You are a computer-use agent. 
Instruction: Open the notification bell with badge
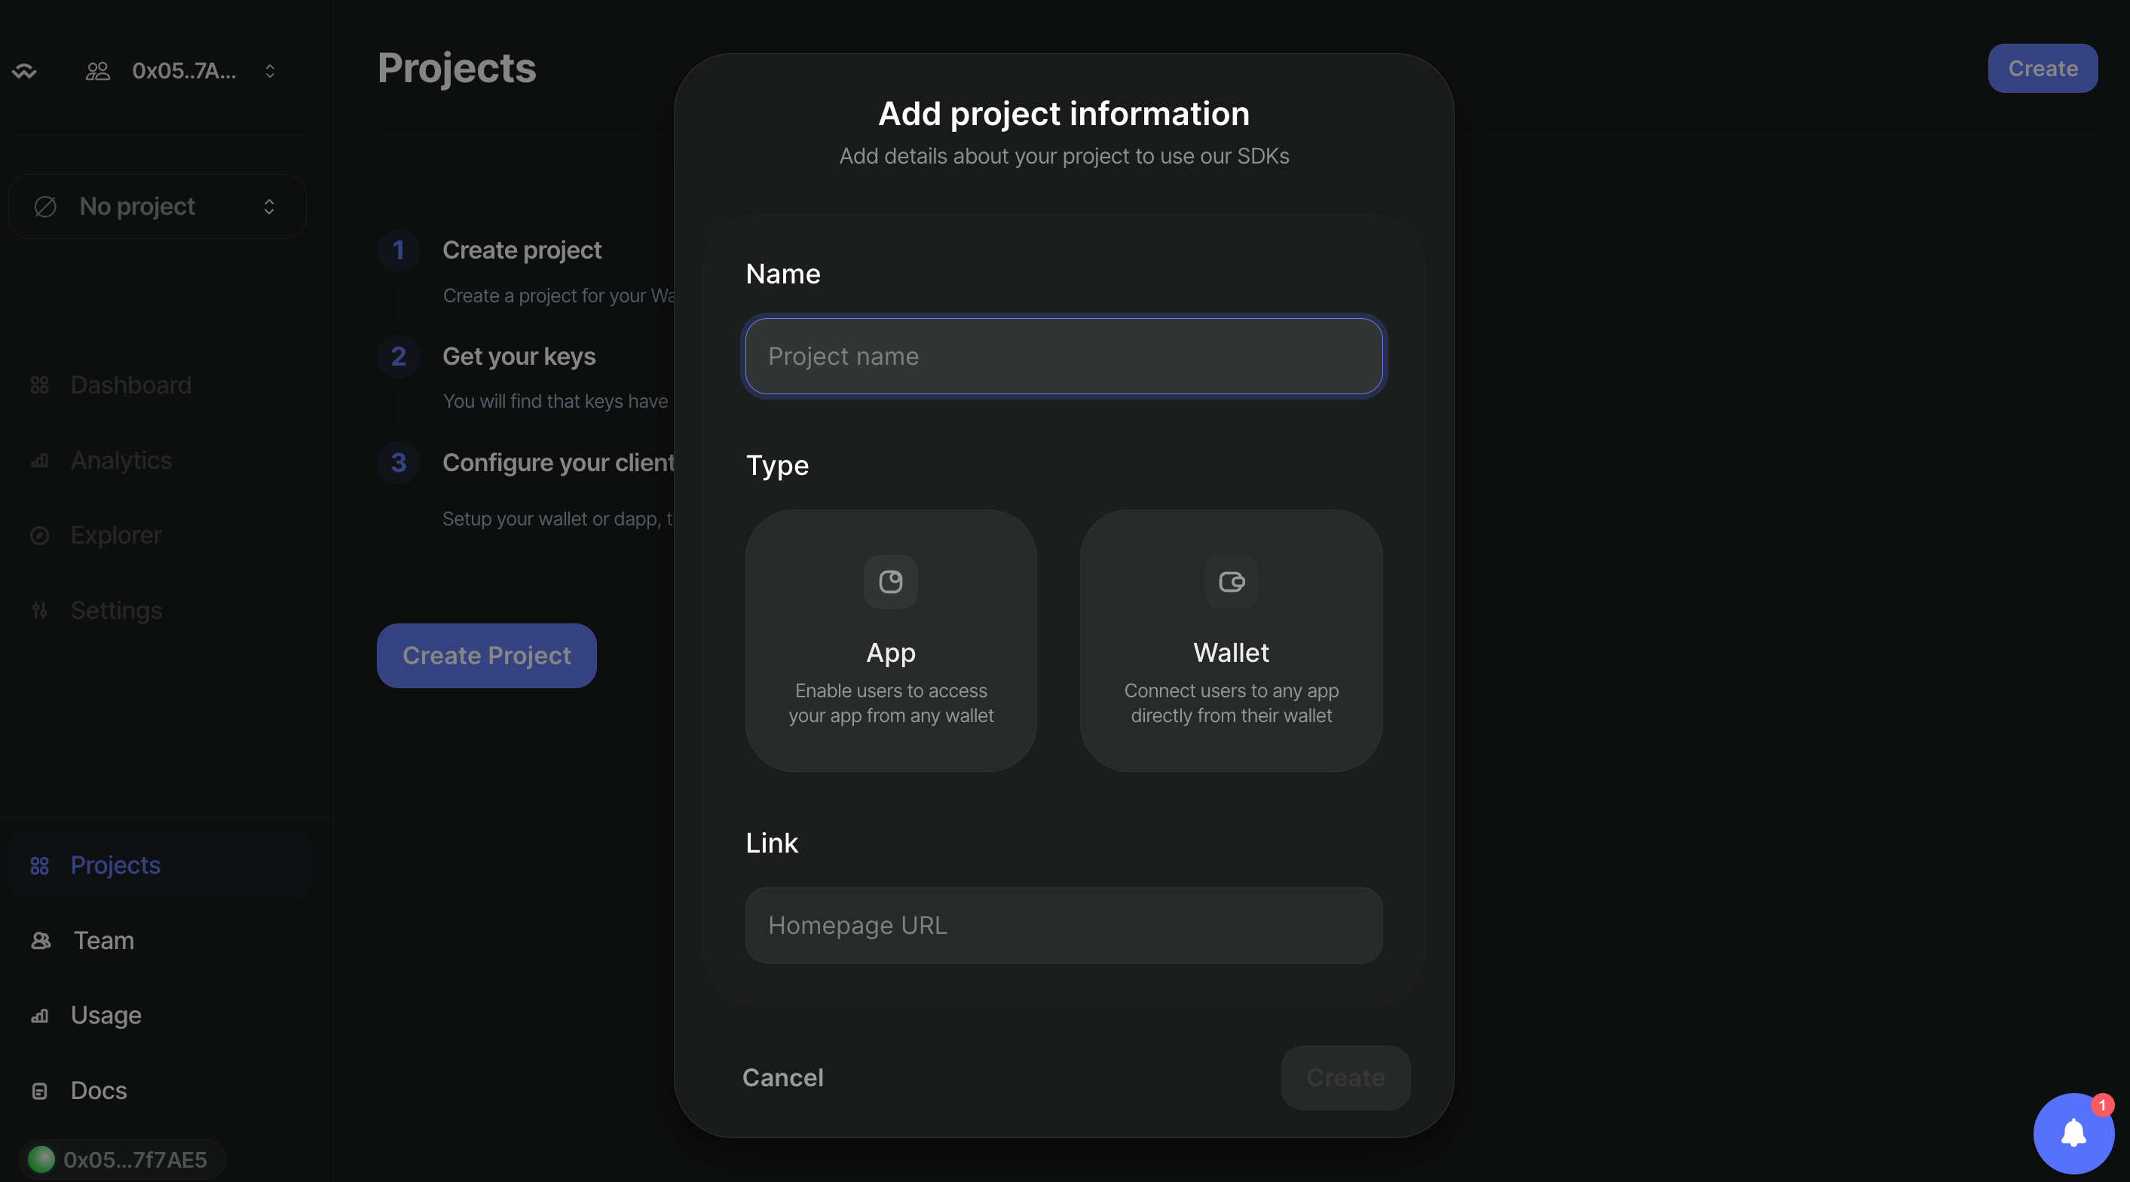click(x=2073, y=1132)
